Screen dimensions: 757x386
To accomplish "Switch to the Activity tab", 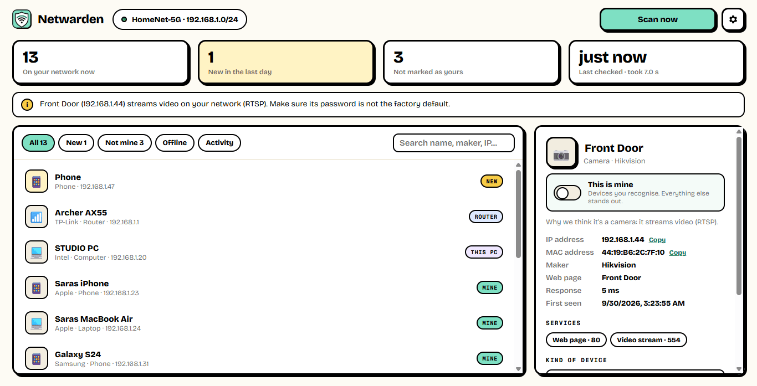I will pos(219,143).
